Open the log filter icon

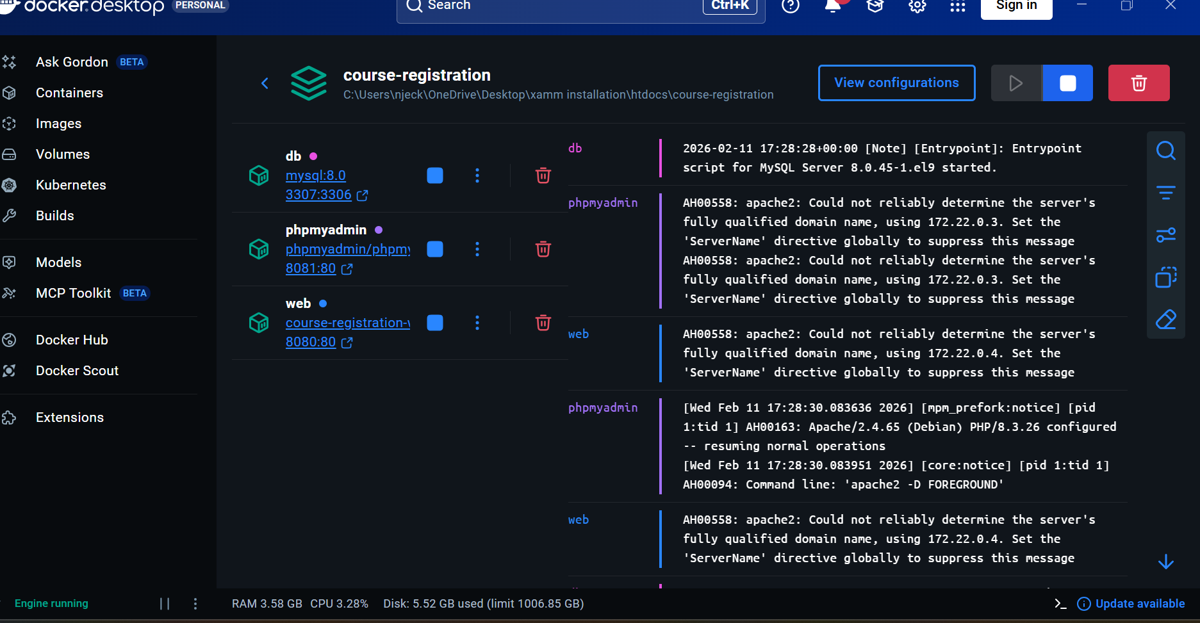click(1165, 193)
